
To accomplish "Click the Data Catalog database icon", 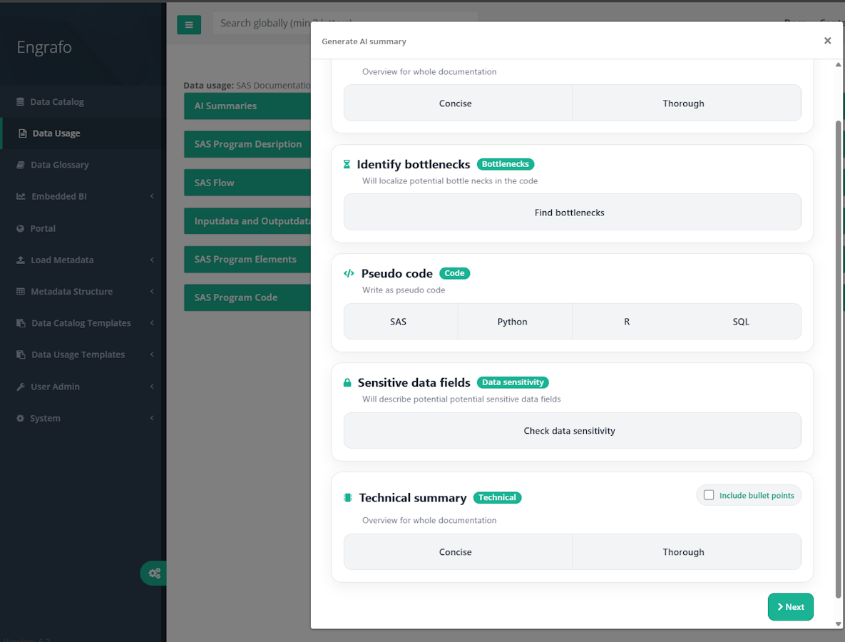I will click(x=20, y=102).
